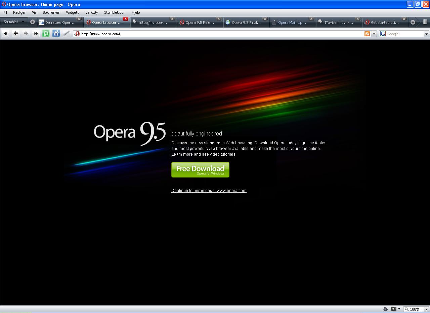Click the Opera 9.5 logo on page

[x=130, y=134]
